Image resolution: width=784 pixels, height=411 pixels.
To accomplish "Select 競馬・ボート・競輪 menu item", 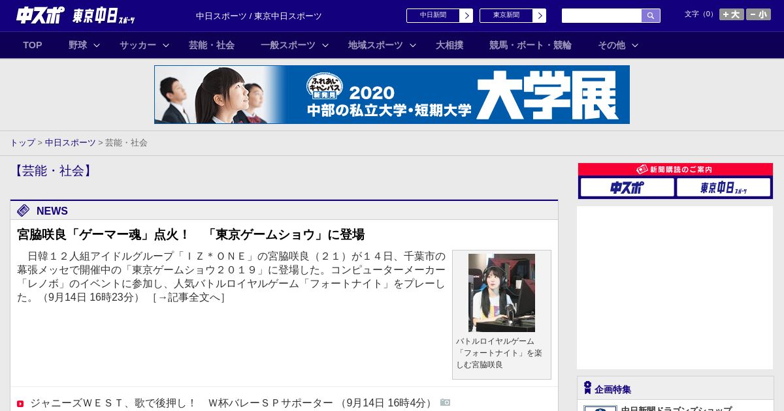I will (x=531, y=45).
